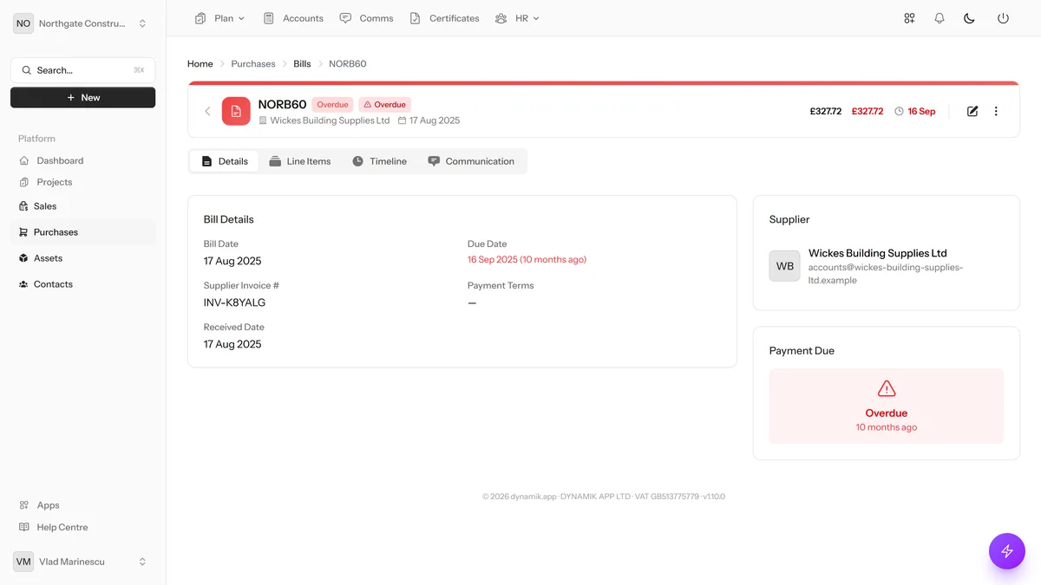Viewport: 1041px width, 585px height.
Task: Toggle dark mode moon icon
Action: (970, 18)
